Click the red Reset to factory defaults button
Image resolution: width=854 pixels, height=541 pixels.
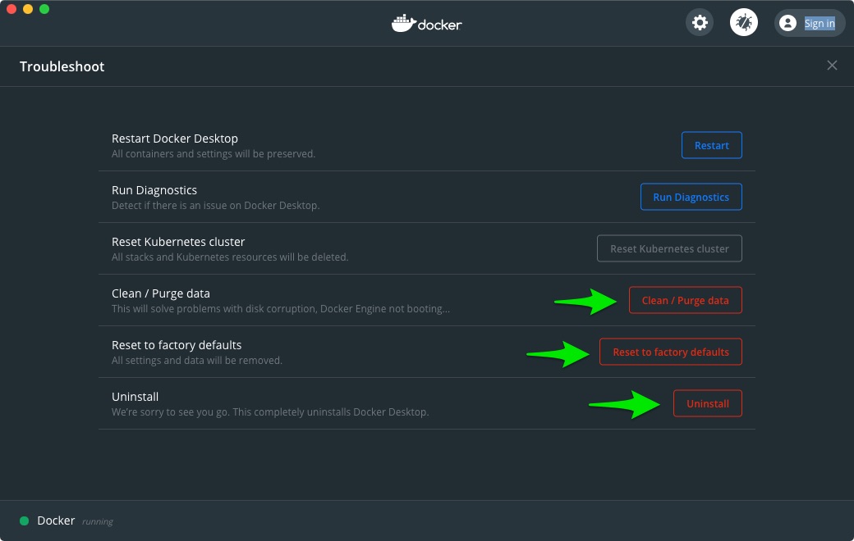pos(671,352)
